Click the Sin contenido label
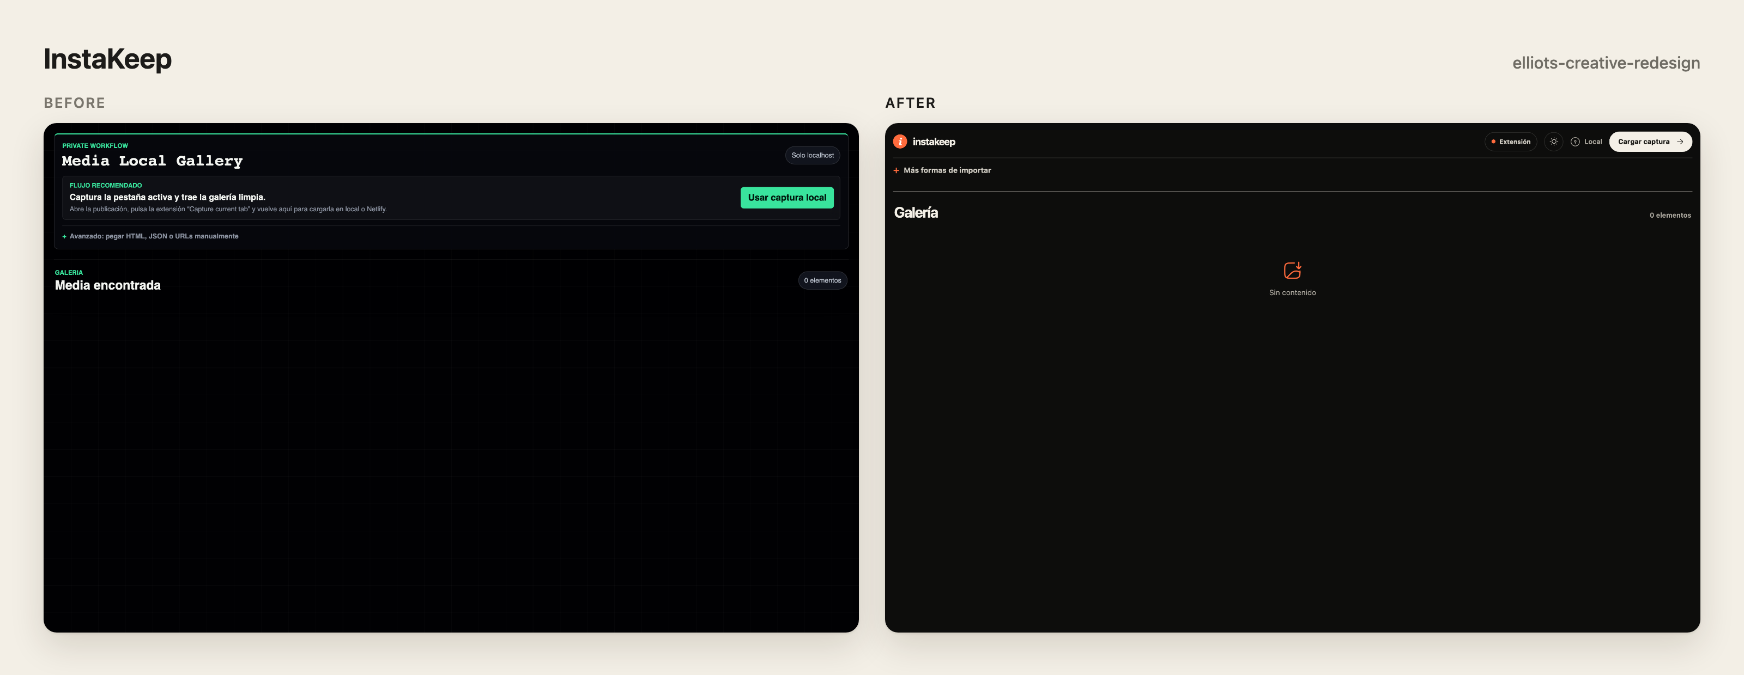This screenshot has width=1744, height=675. click(x=1292, y=293)
